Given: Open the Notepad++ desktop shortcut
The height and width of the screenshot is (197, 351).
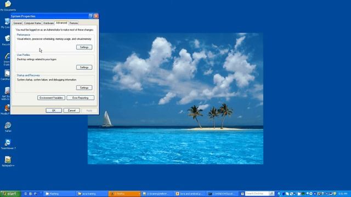Looking at the screenshot, I should [8, 161].
